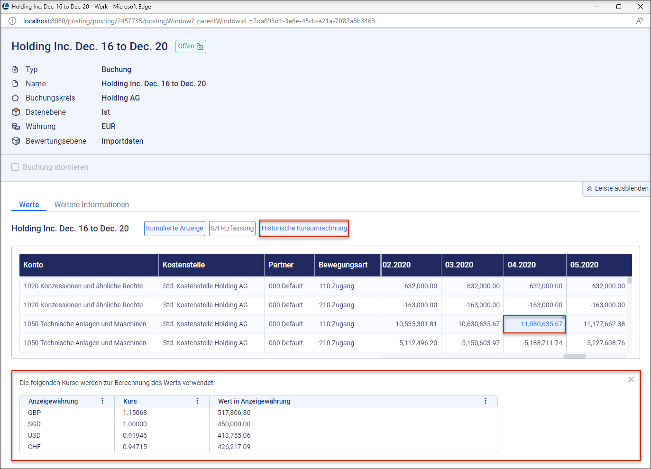Click the Bewegungsart column header

pos(348,265)
